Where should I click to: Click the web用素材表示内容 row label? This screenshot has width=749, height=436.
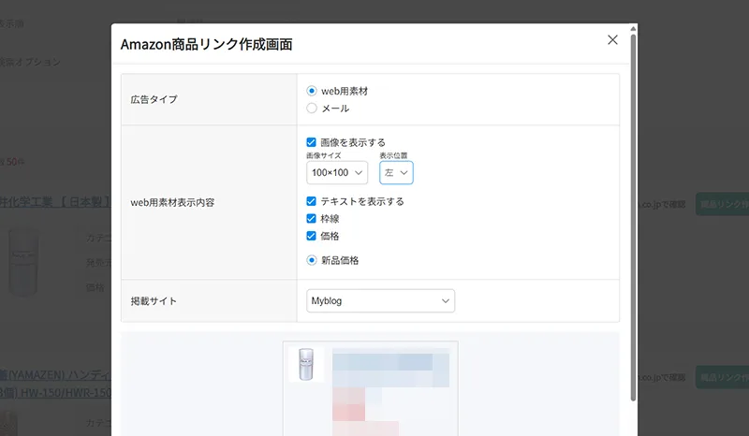pyautogui.click(x=172, y=202)
